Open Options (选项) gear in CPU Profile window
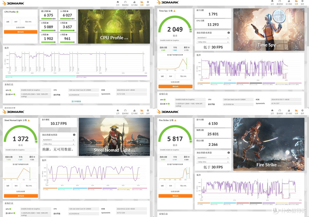The image size is (309, 217). click(148, 3)
